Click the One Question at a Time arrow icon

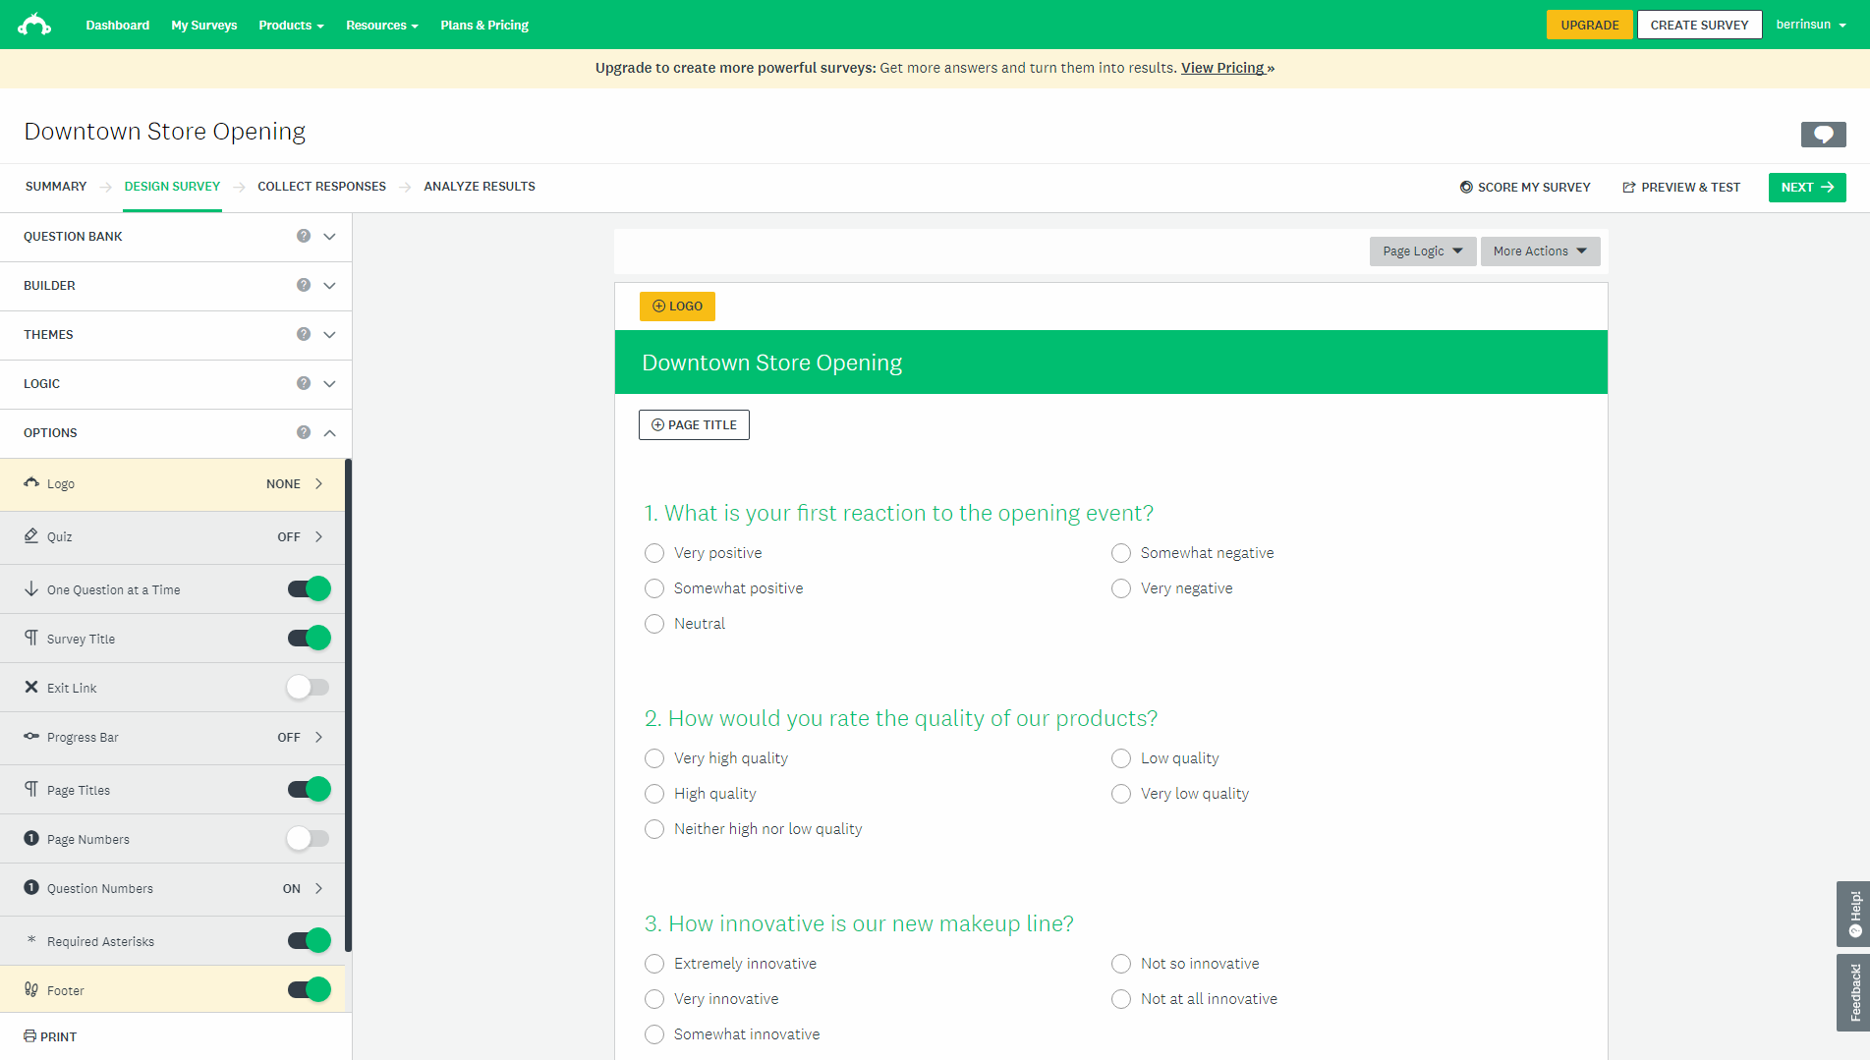(31, 588)
